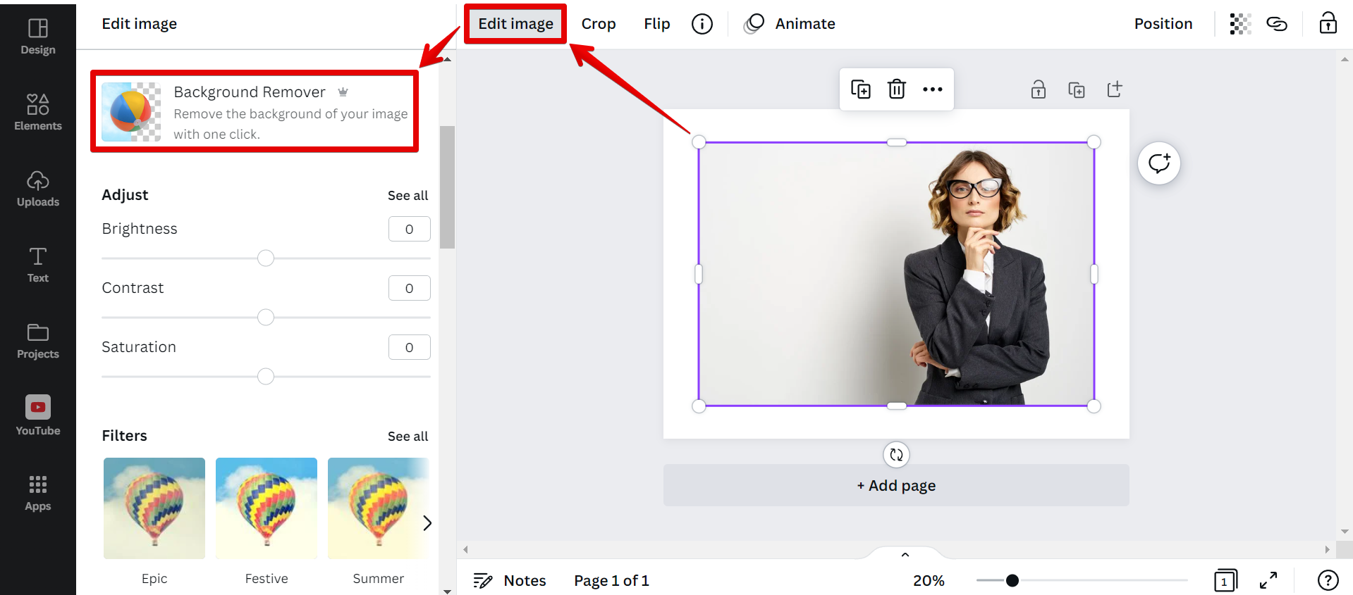Select the Festive filter thumbnail
This screenshot has height=595, width=1353.
[267, 508]
